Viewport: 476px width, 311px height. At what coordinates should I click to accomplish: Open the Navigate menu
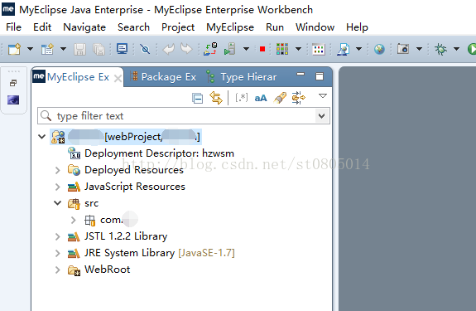point(84,27)
